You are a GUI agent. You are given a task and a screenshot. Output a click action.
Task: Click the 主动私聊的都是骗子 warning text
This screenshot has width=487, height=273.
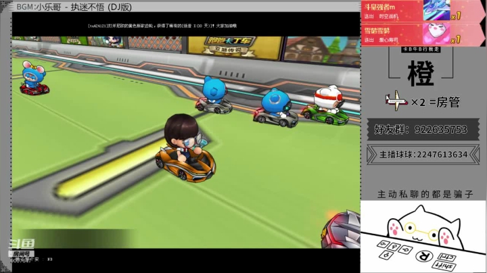(425, 194)
